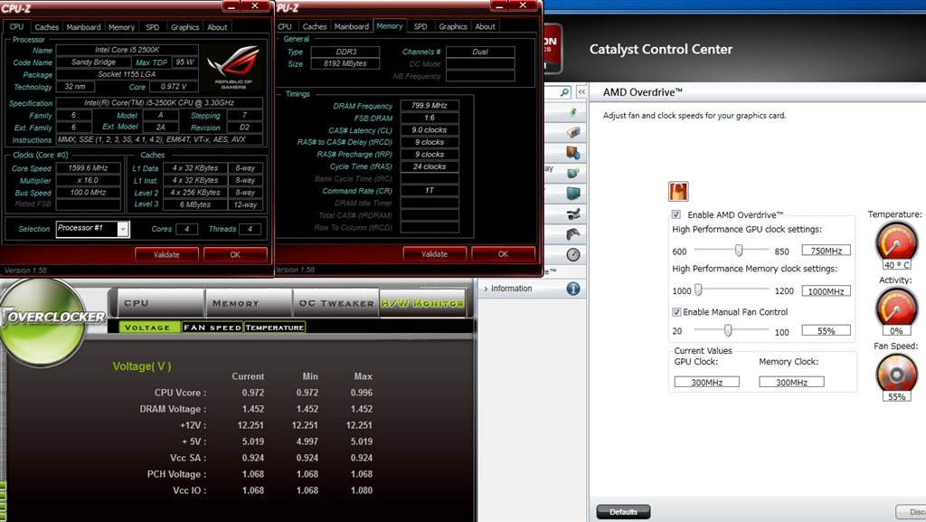Switch to Caches tab in left CPU-Z
The height and width of the screenshot is (522, 926).
pyautogui.click(x=47, y=27)
